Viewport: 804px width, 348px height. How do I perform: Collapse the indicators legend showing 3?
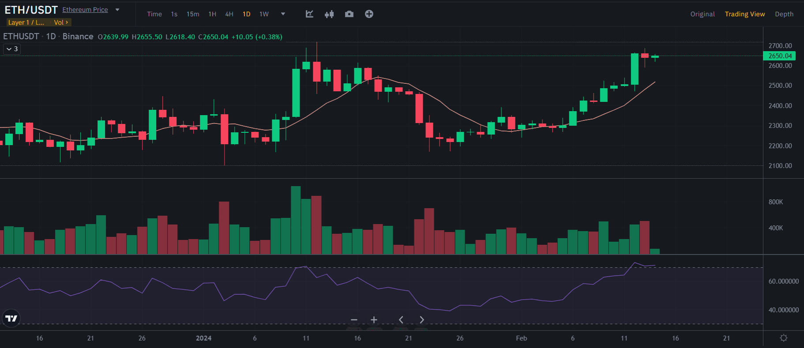pos(12,49)
